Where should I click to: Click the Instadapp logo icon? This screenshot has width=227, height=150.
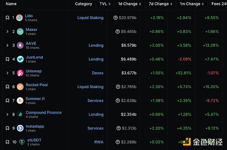[x=20, y=128]
